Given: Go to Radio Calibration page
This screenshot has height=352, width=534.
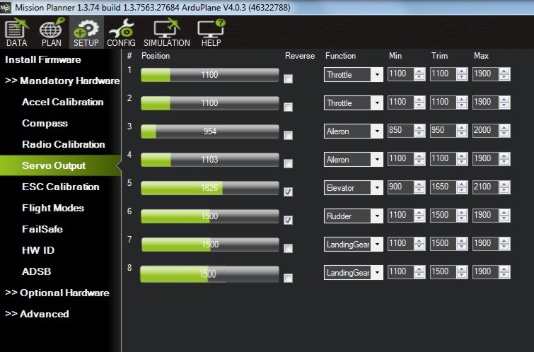Looking at the screenshot, I should point(64,144).
